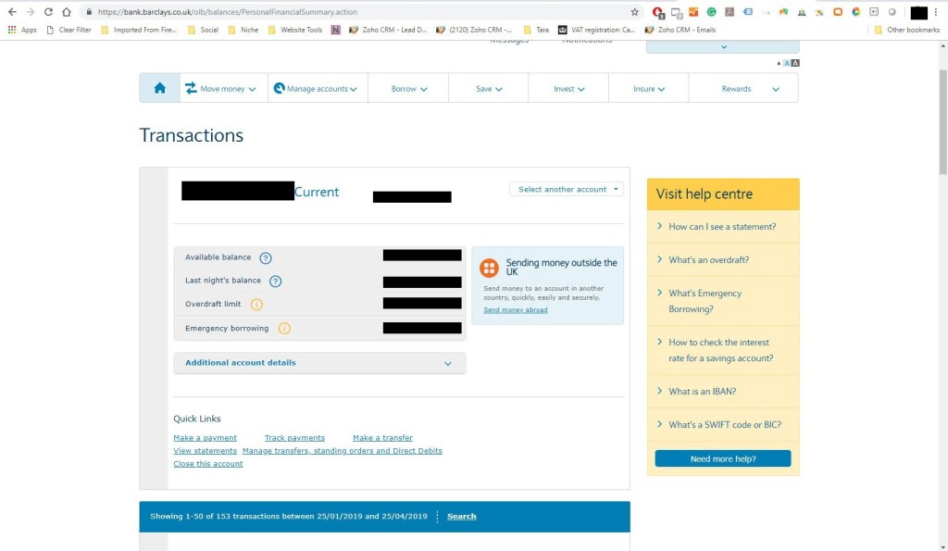Viewport: 948px width, 551px height.
Task: Open the View statements link
Action: click(x=205, y=451)
